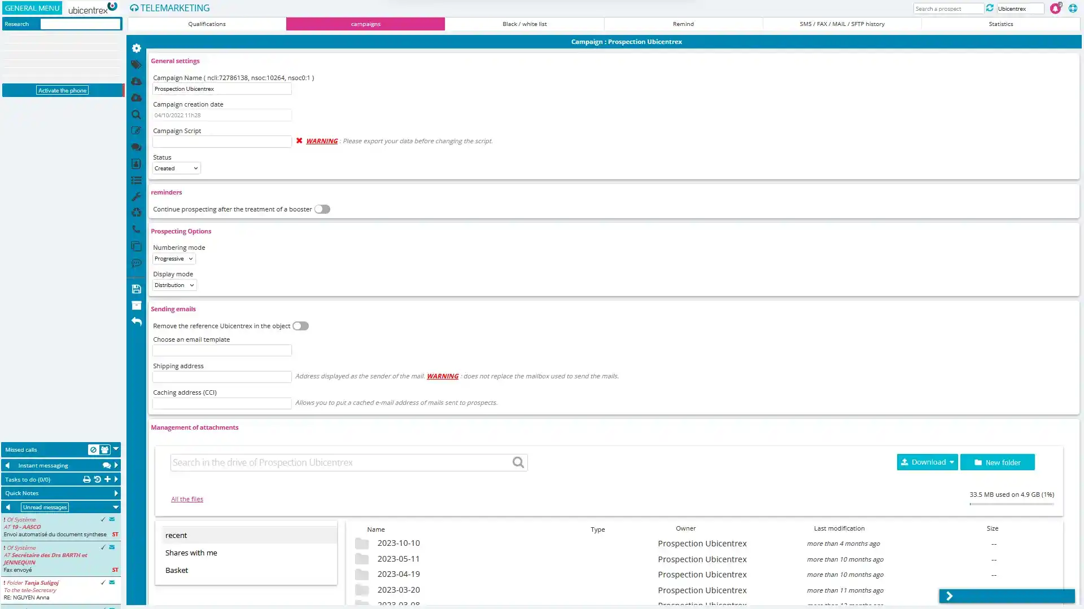
Task: Open the notifications bell icon
Action: [x=1055, y=8]
